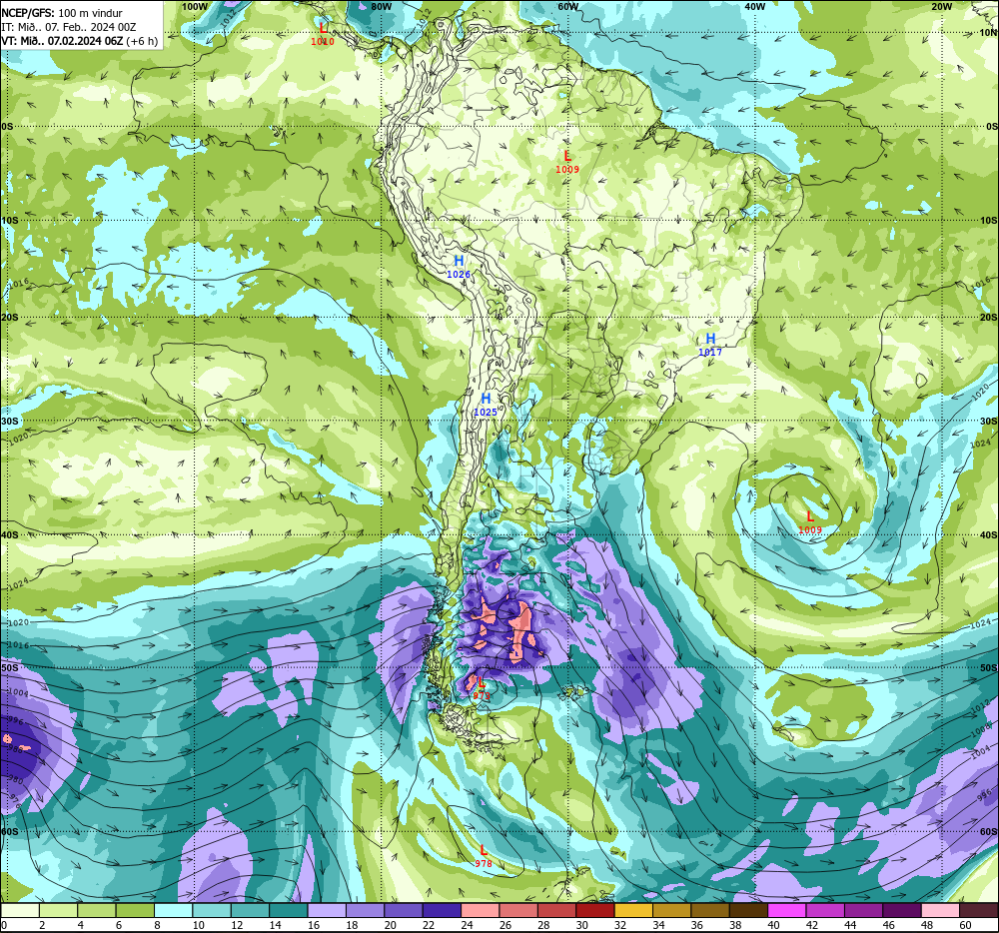Click the L 973 low near Tierra del Fuego
The width and height of the screenshot is (999, 933).
(x=482, y=689)
